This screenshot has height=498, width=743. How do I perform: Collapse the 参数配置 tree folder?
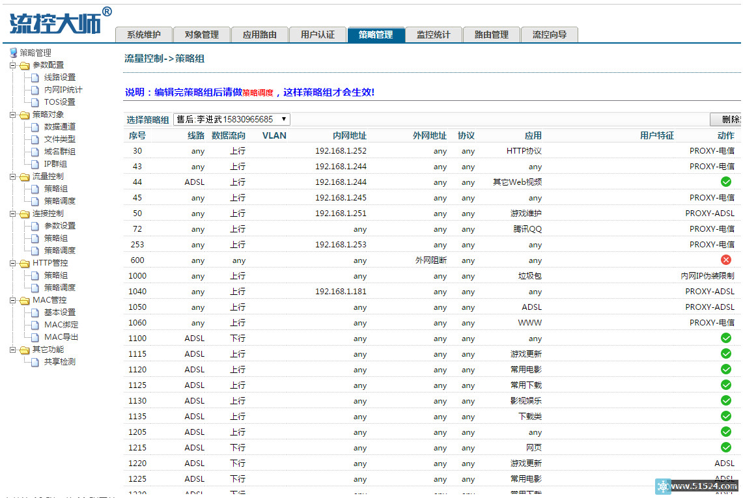(12, 65)
